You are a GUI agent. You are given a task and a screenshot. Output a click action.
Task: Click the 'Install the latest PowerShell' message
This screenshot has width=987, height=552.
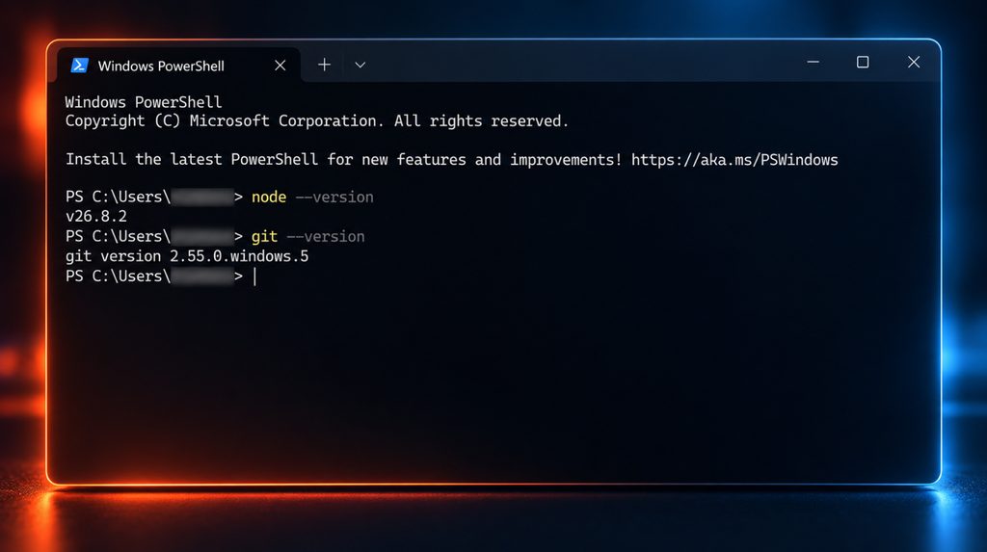coord(344,160)
